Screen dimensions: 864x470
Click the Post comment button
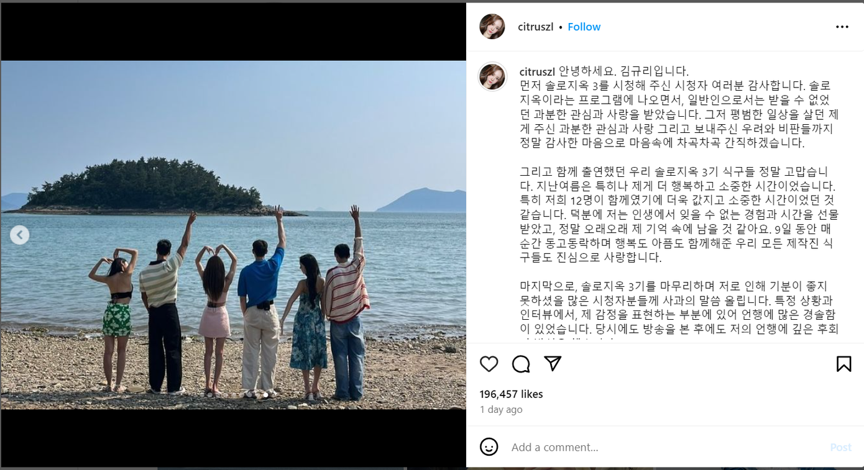coord(840,447)
